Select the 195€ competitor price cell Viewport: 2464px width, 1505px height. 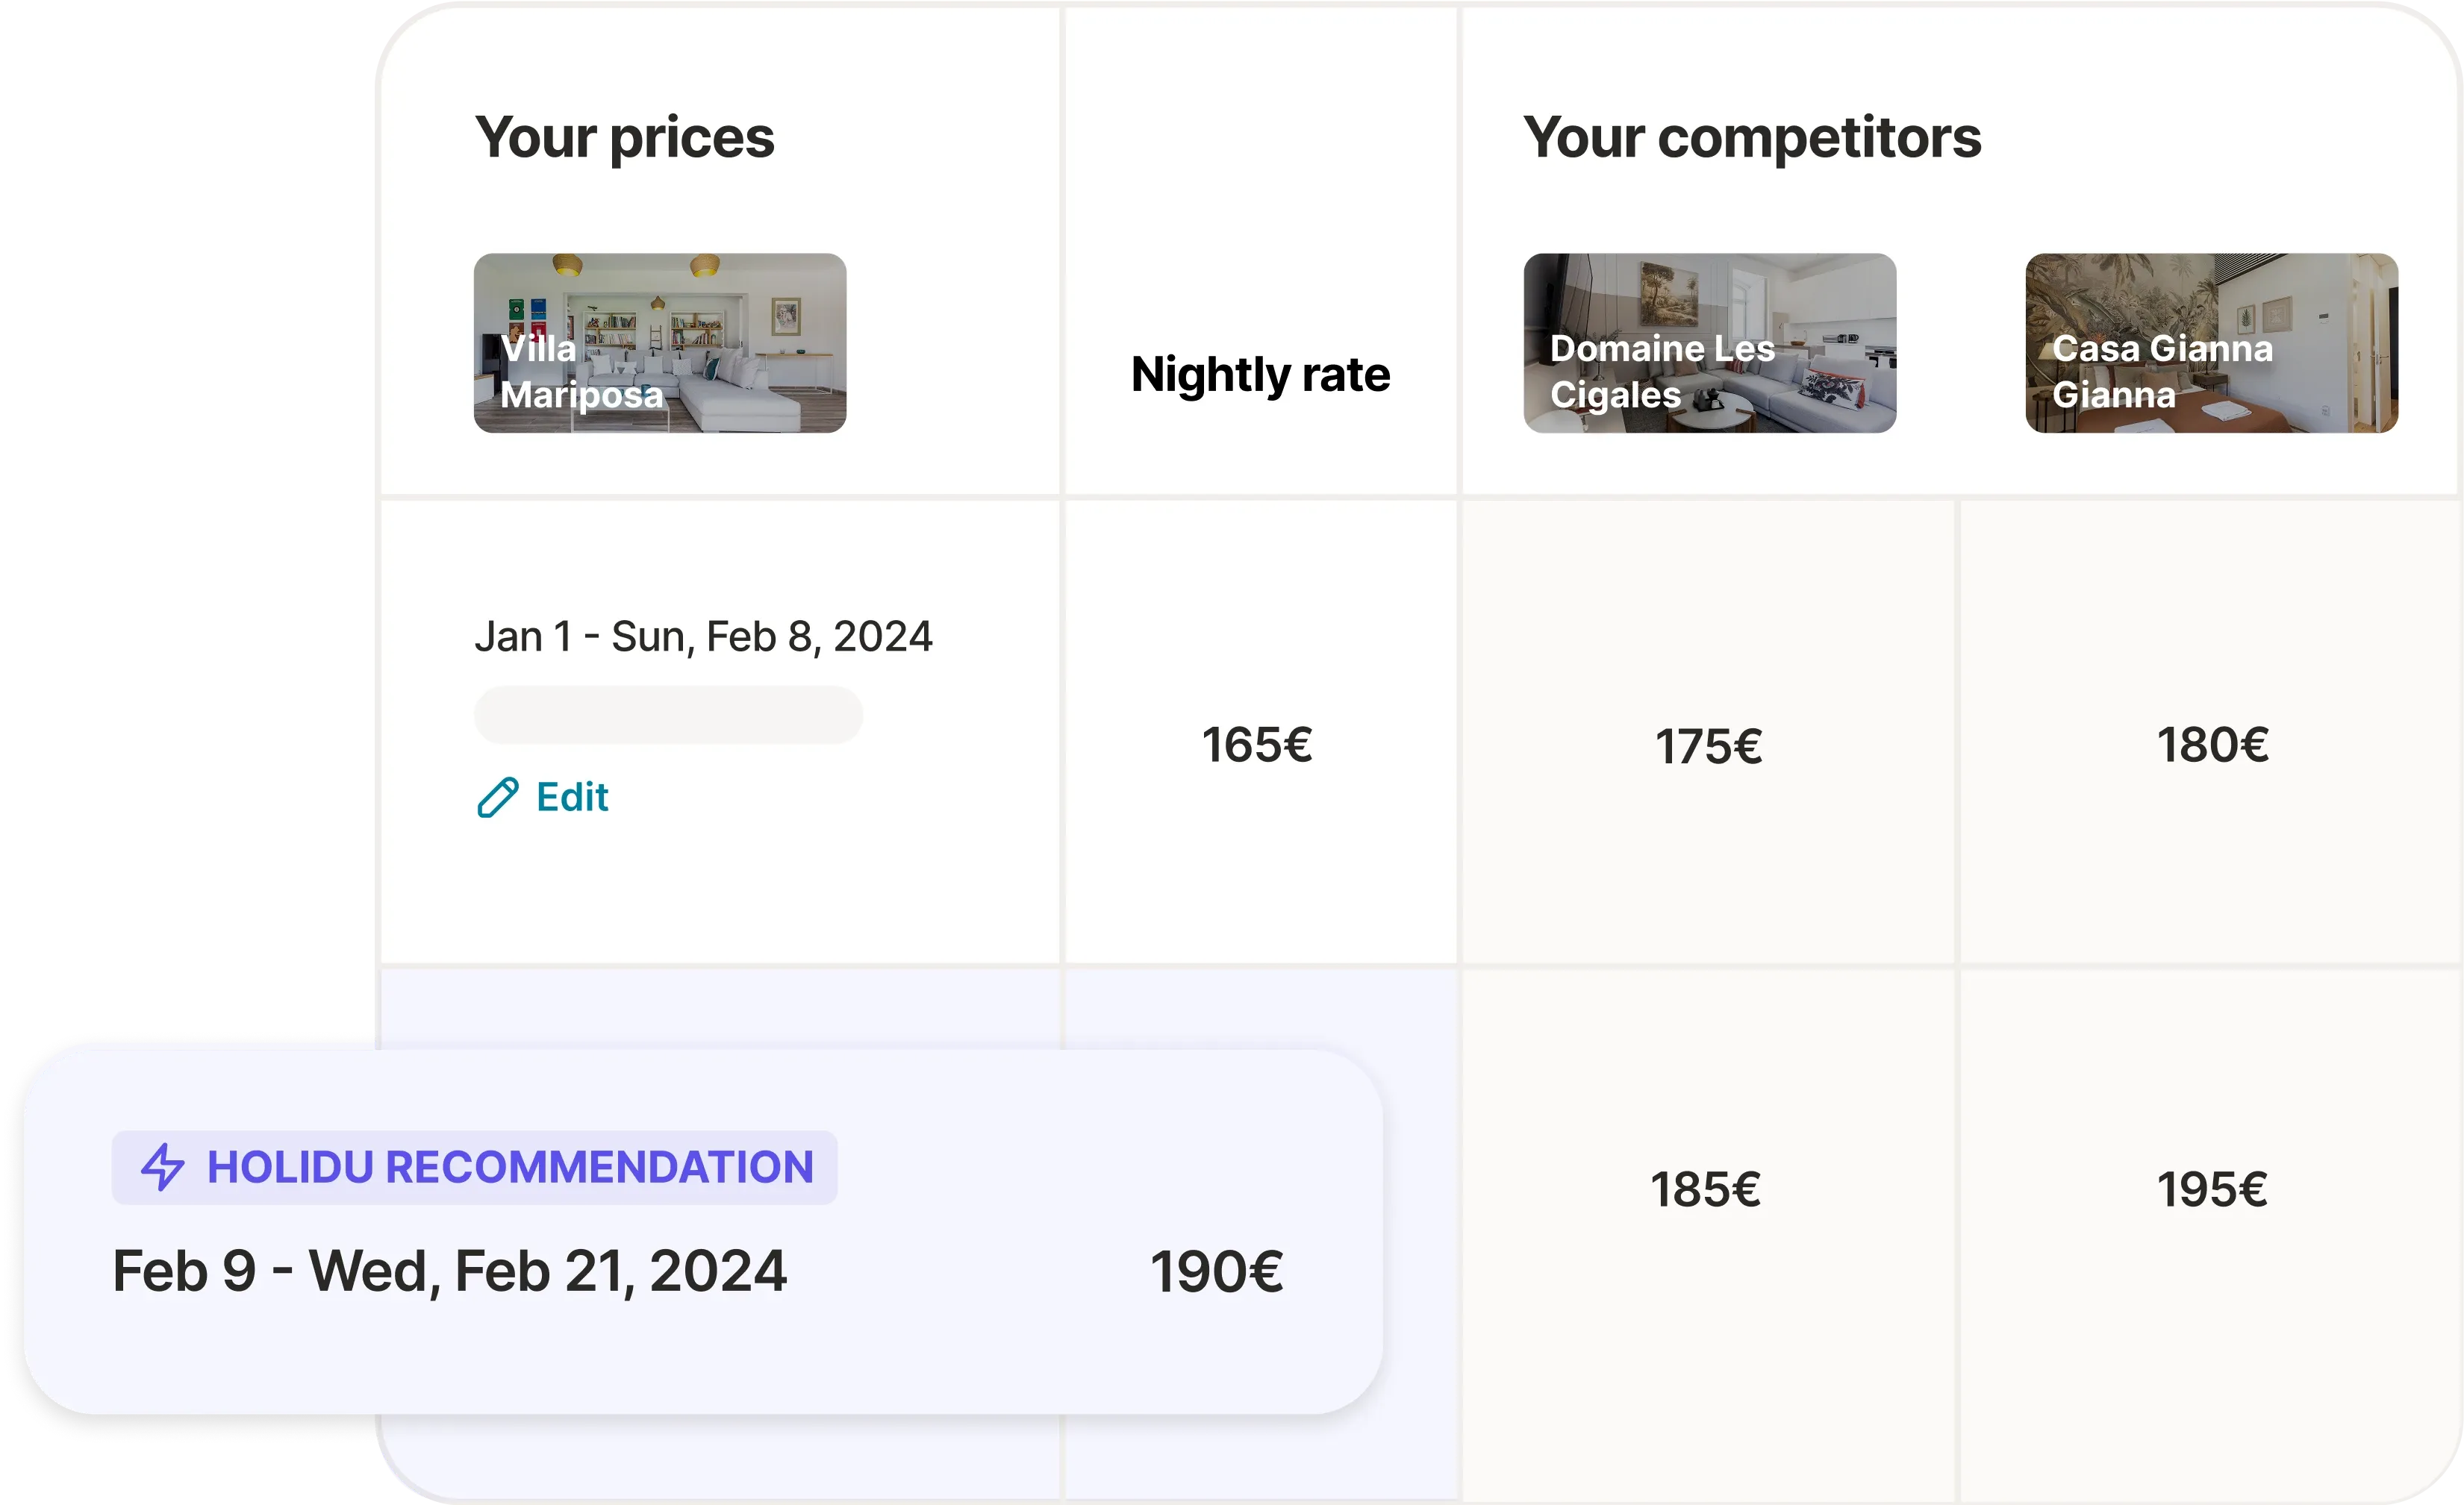[x=2212, y=1189]
